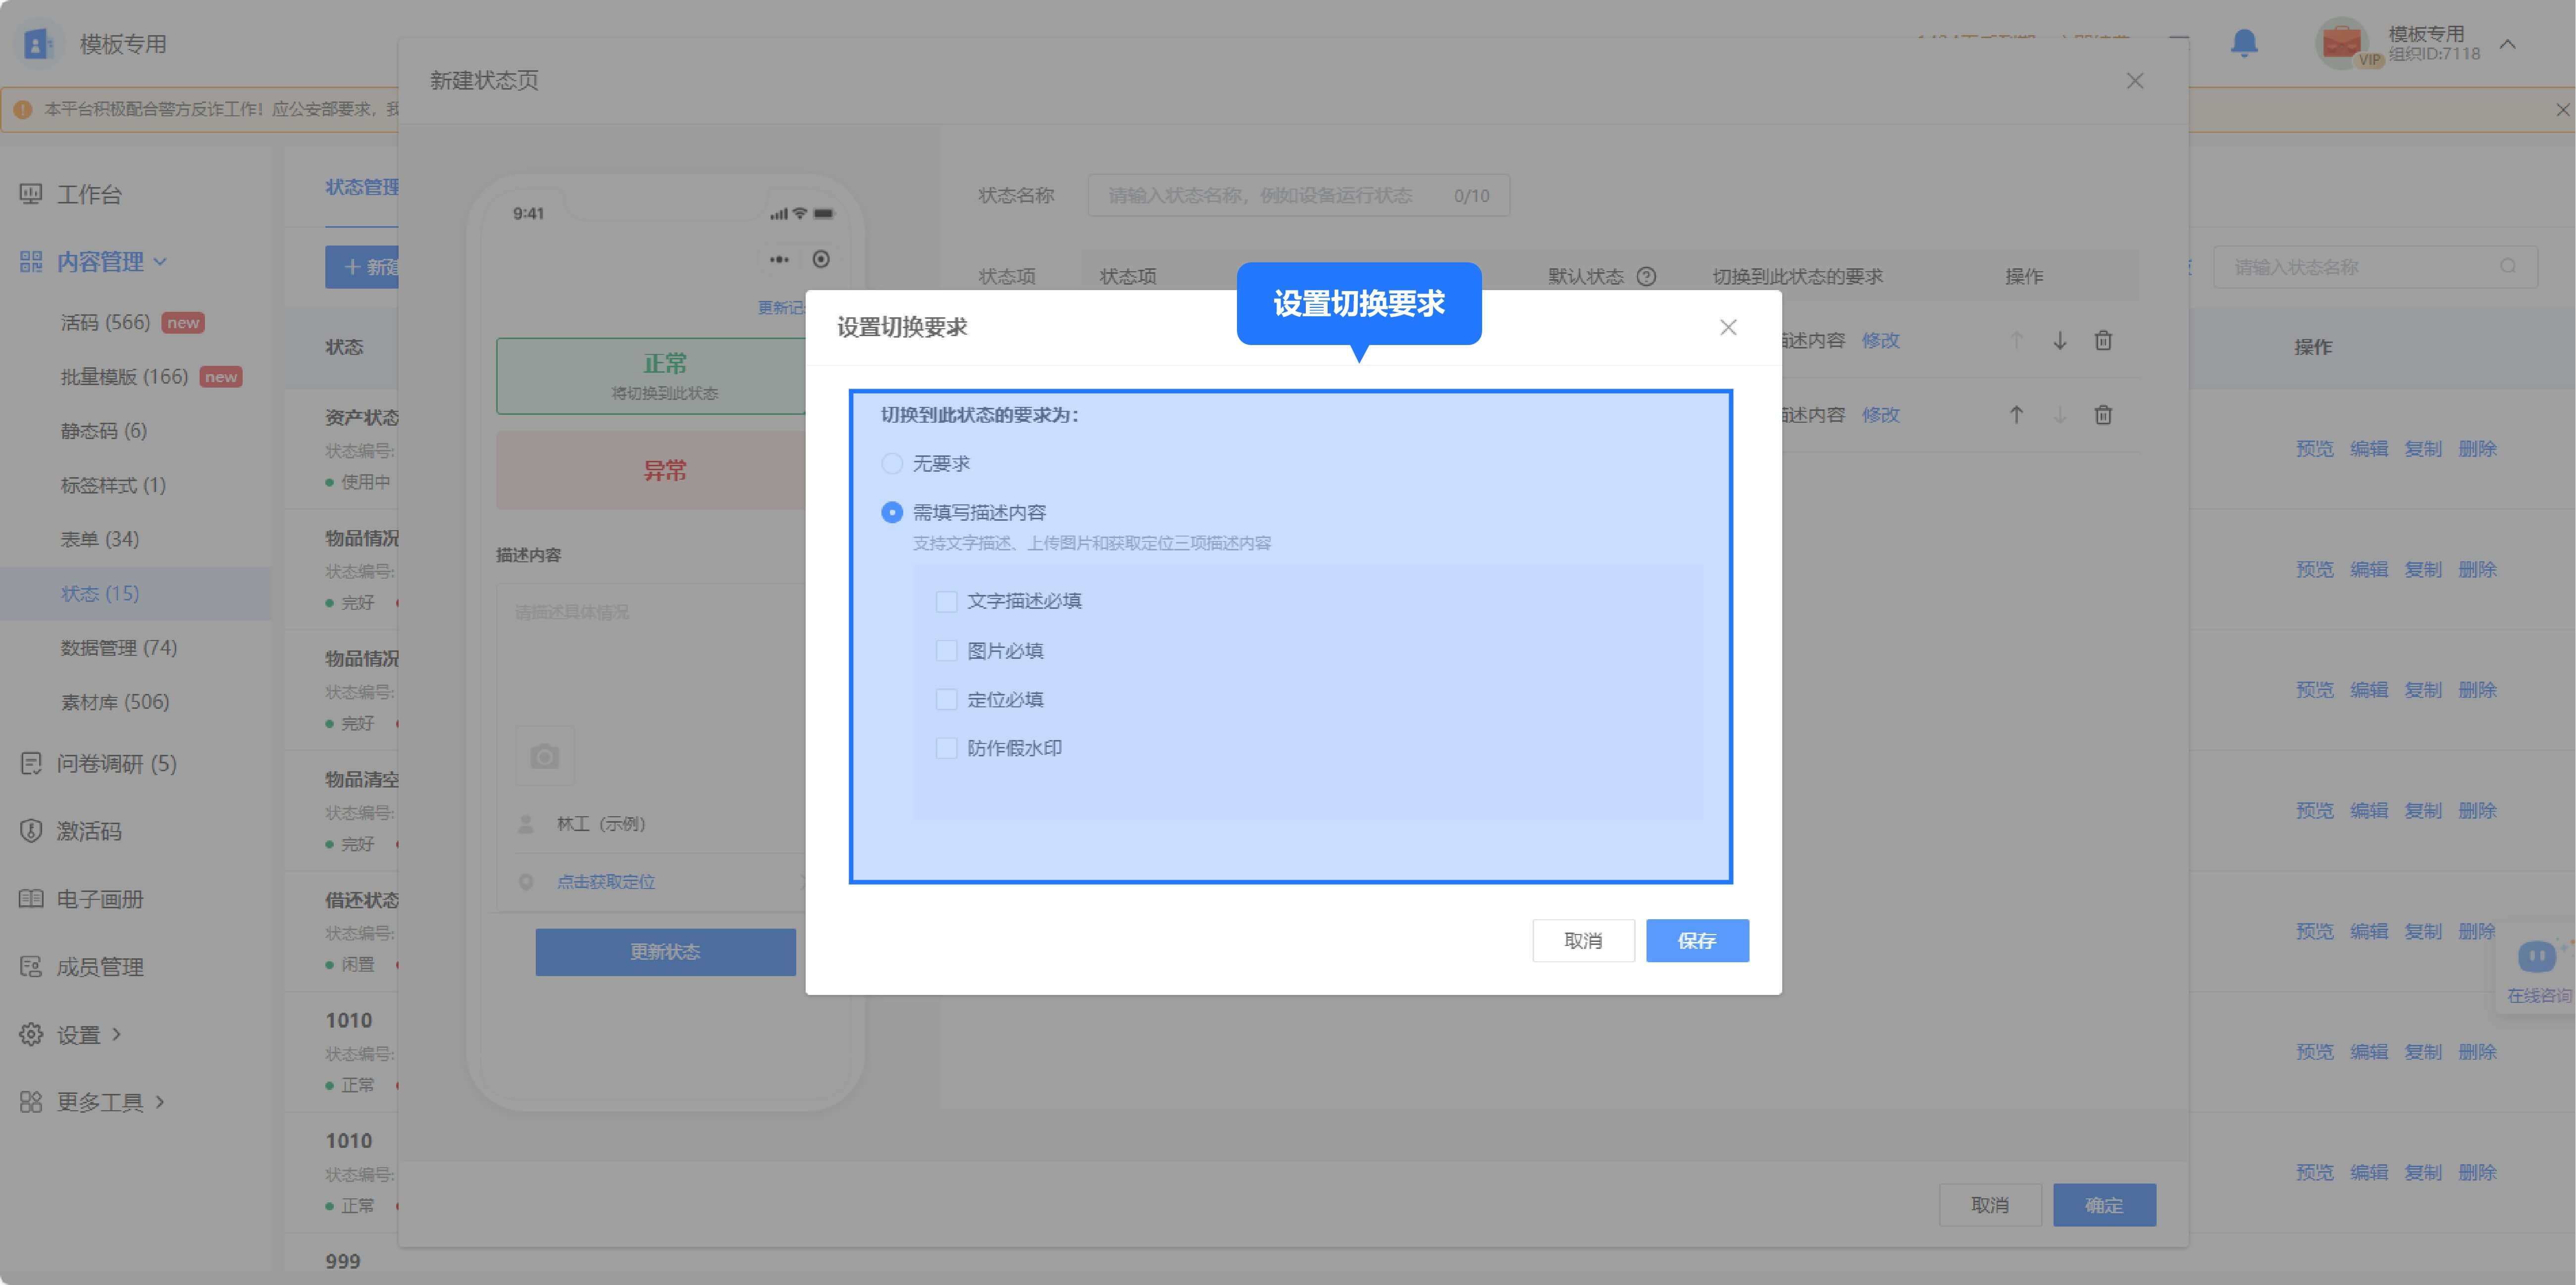Tick the 防作假水印 checkbox
This screenshot has height=1285, width=2576.
tap(946, 748)
